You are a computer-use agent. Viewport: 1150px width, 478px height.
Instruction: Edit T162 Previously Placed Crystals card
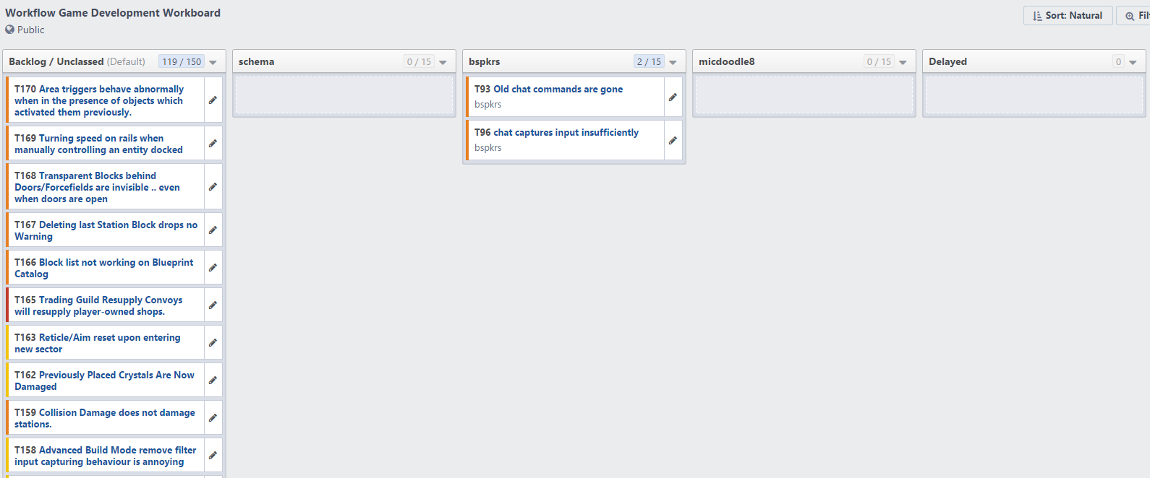click(213, 381)
